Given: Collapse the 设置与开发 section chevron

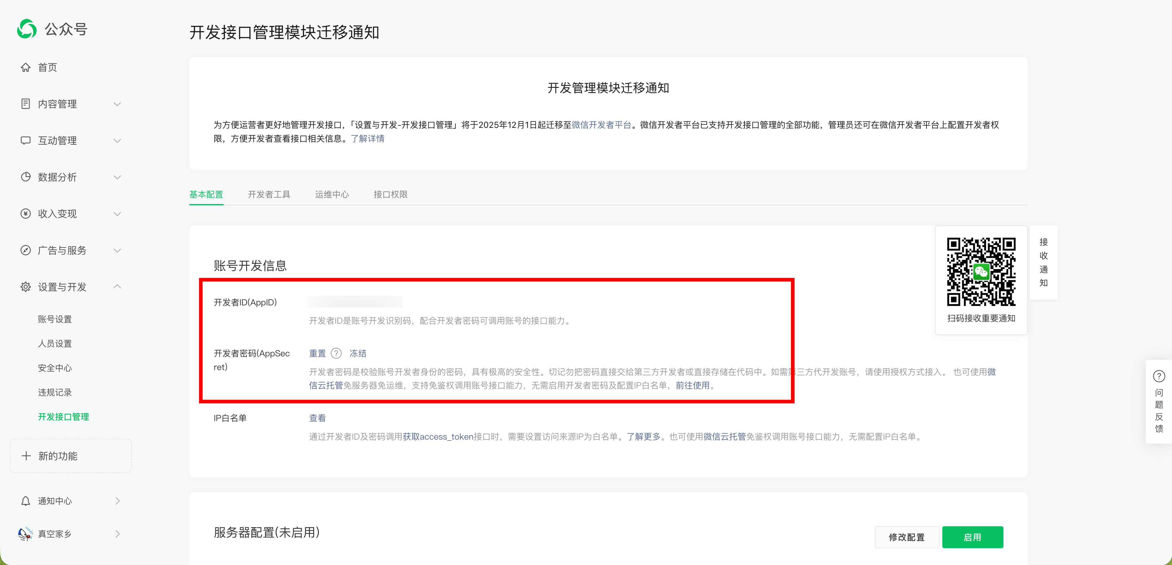Looking at the screenshot, I should pos(117,286).
